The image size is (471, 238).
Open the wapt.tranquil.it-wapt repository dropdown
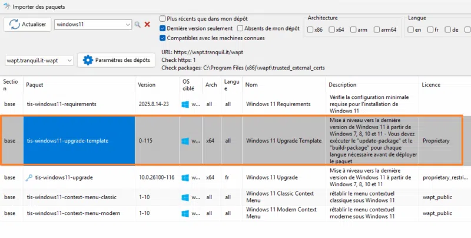click(39, 61)
